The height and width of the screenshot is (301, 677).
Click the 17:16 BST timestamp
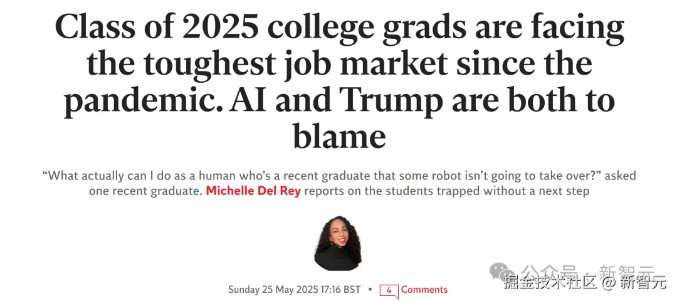pos(343,290)
